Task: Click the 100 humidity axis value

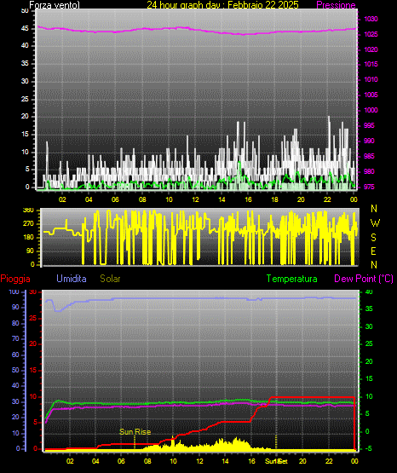Action: 14,292
